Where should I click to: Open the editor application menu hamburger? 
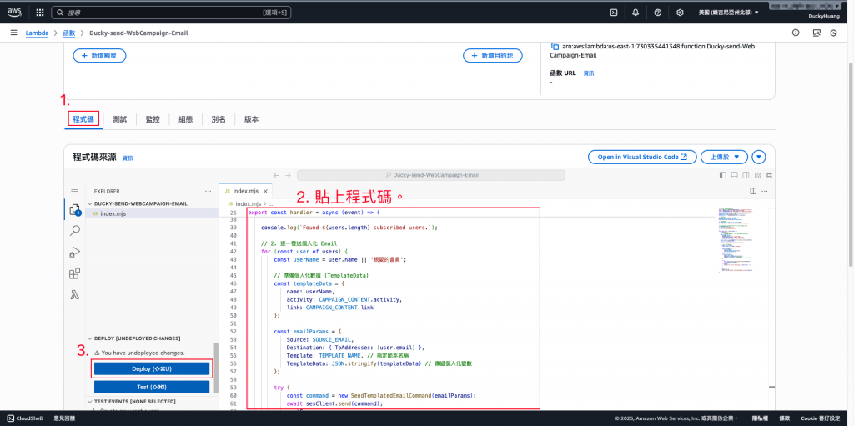[75, 191]
